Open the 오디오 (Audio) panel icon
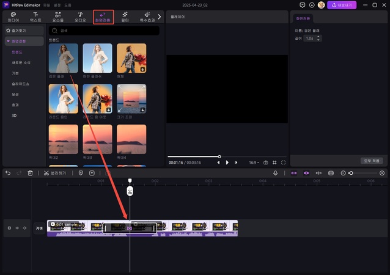 pos(79,14)
